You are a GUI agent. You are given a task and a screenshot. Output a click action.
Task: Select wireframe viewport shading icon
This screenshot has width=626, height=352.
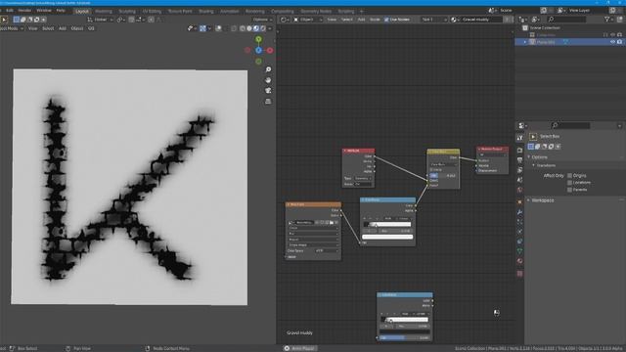pos(243,28)
